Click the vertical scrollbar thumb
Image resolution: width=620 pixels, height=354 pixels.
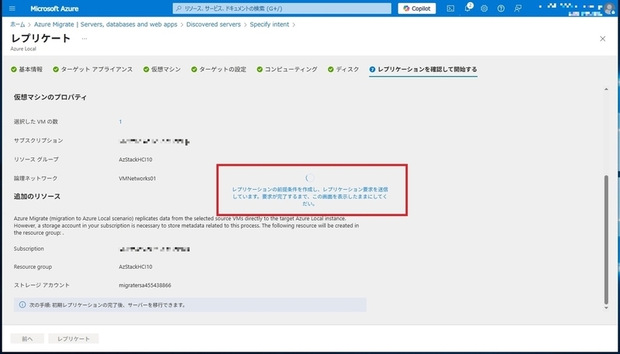pos(607,240)
